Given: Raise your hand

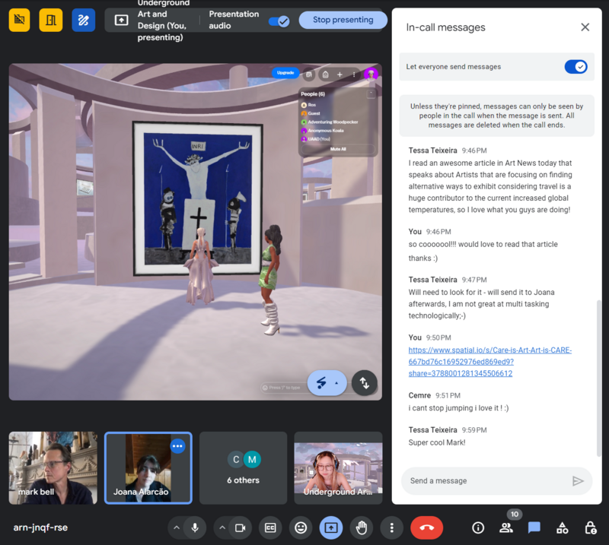Looking at the screenshot, I should [361, 528].
